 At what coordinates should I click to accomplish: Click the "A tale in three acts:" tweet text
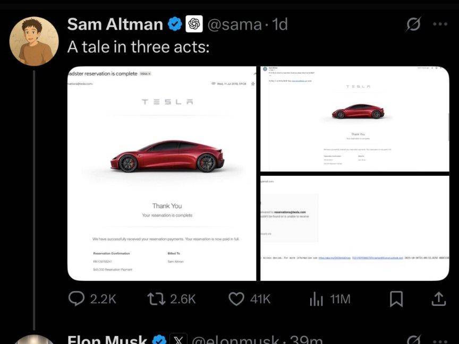tap(139, 47)
